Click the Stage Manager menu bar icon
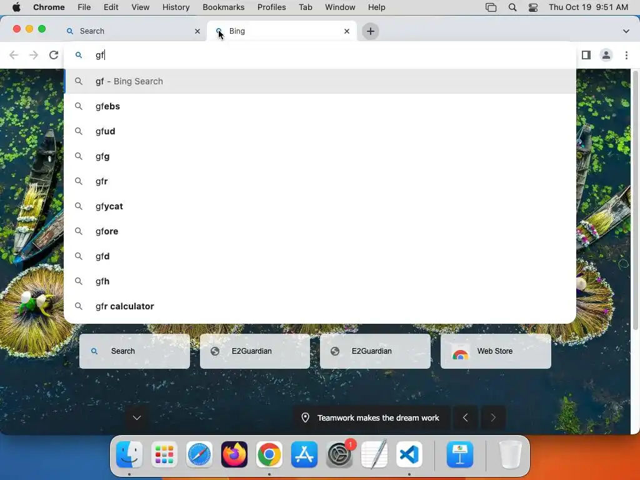 coord(491,7)
